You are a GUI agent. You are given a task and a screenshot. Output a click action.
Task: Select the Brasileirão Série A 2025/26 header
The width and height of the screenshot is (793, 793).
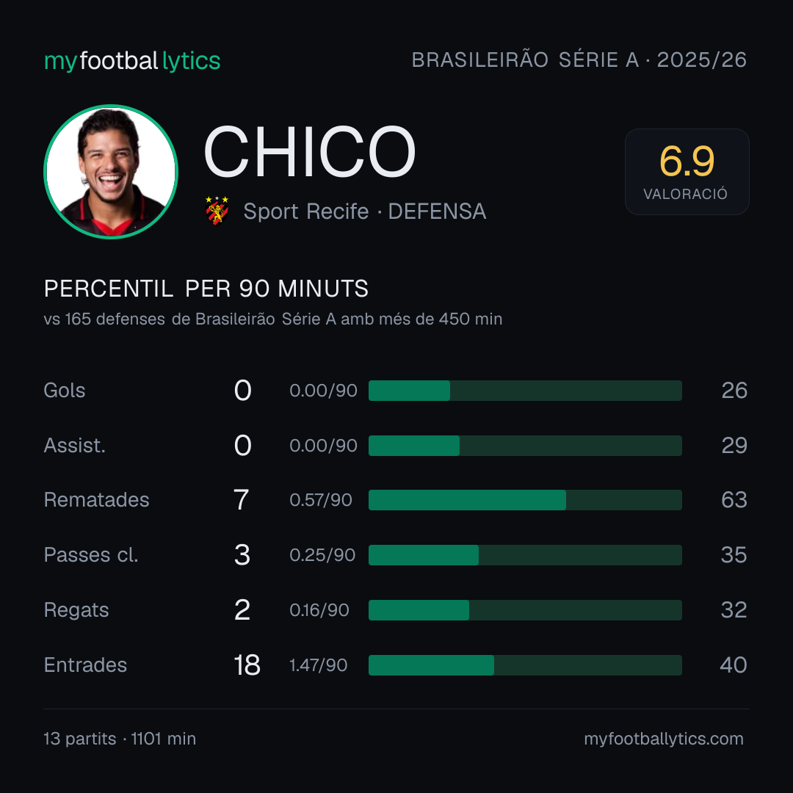579,59
